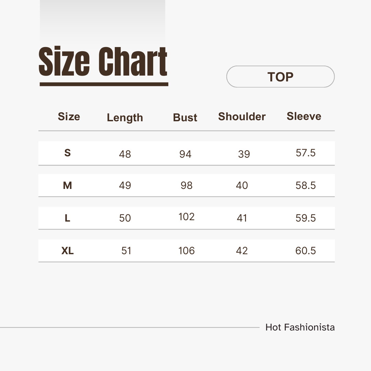Click the Hot Fashionista brand text
Viewport: 371px width, 371px height.
click(300, 327)
